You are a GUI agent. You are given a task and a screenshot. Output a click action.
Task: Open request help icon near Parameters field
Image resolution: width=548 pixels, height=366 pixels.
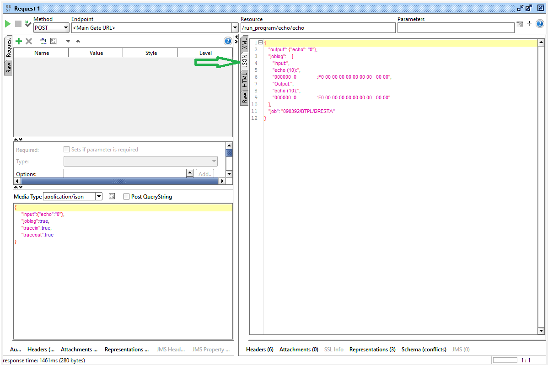[x=540, y=24]
